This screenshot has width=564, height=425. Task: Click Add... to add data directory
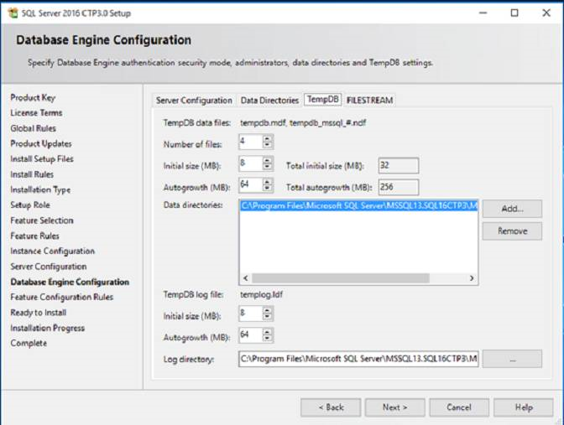tap(512, 209)
